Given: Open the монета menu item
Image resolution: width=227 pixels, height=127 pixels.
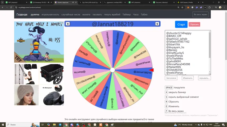Looking at the screenshot, I should 86,15.
